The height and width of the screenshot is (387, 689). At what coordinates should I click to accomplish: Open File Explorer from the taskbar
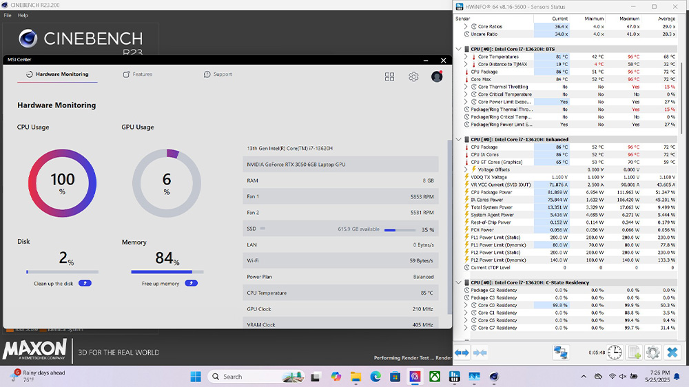(x=356, y=377)
